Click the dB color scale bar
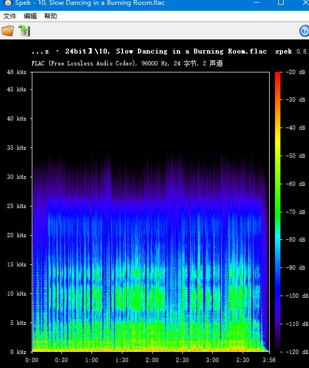 click(278, 212)
